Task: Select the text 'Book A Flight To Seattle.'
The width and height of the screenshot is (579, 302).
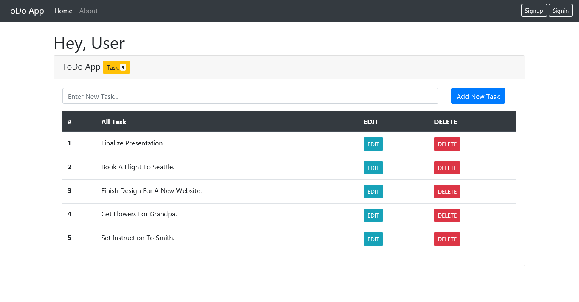Action: tap(138, 167)
